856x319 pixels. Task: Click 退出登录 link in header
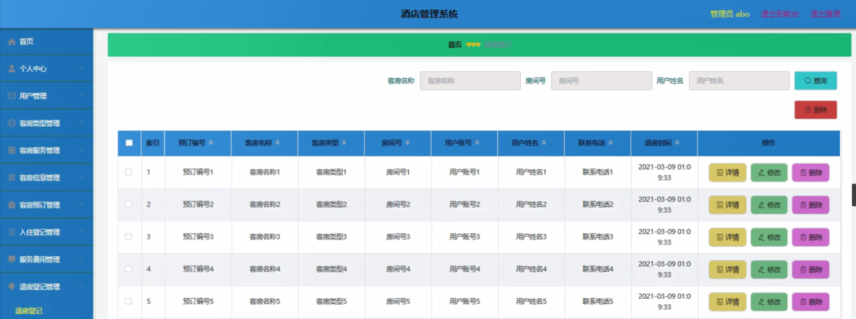point(826,14)
